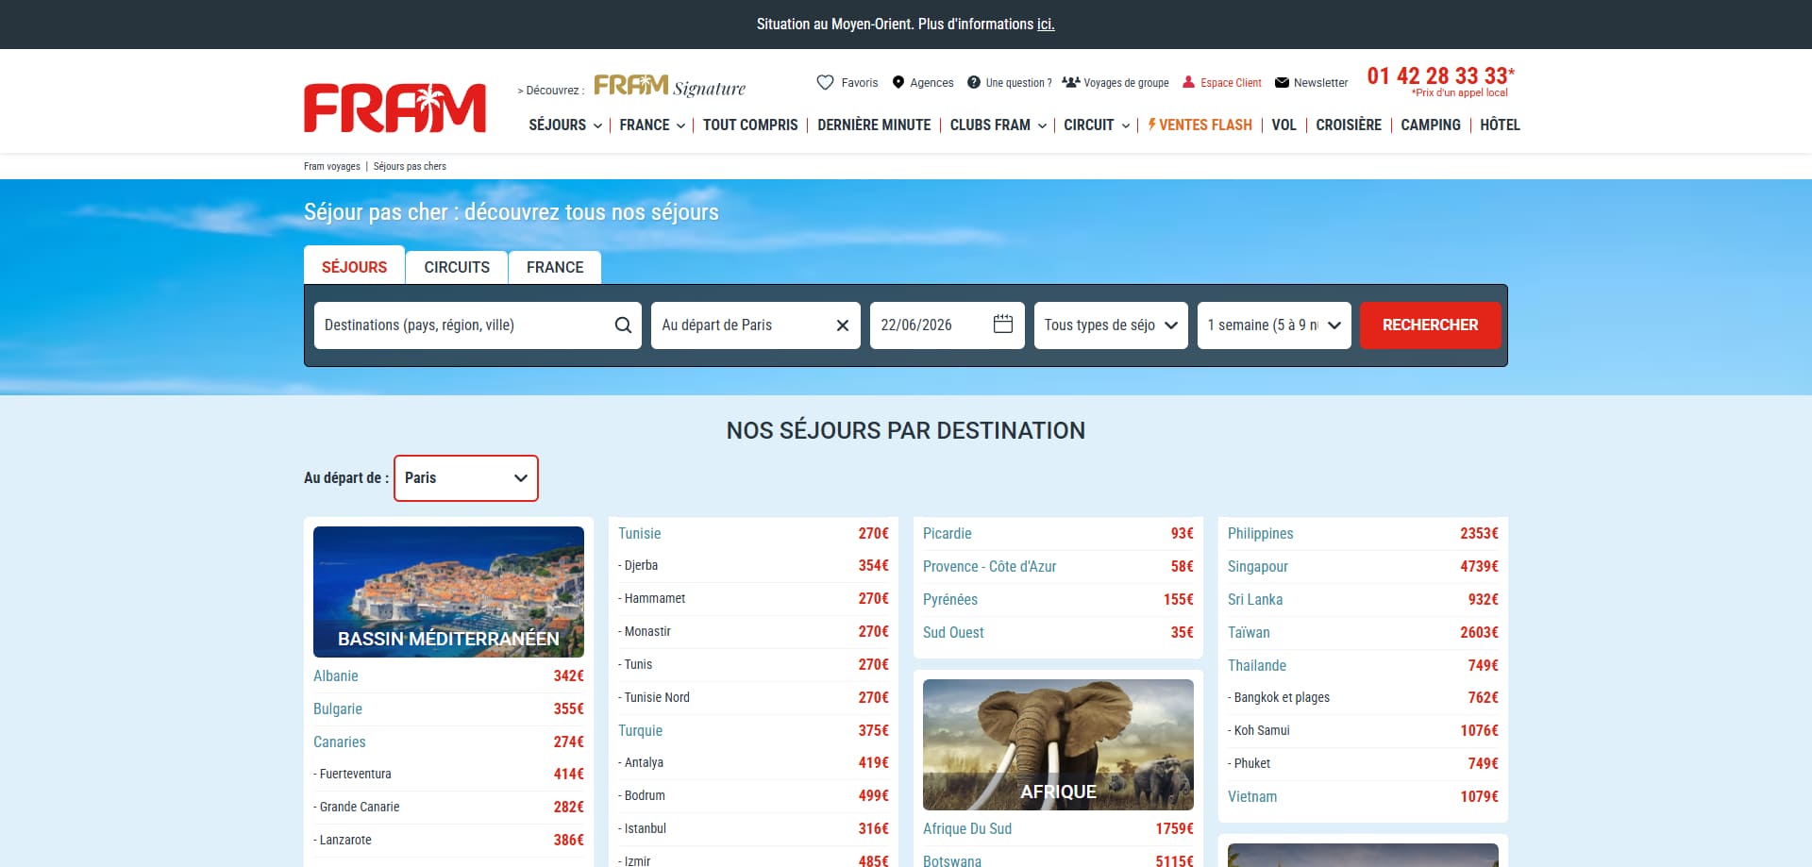Click the Newsletter envelope icon
Screen dimensions: 1812x867
(1282, 83)
